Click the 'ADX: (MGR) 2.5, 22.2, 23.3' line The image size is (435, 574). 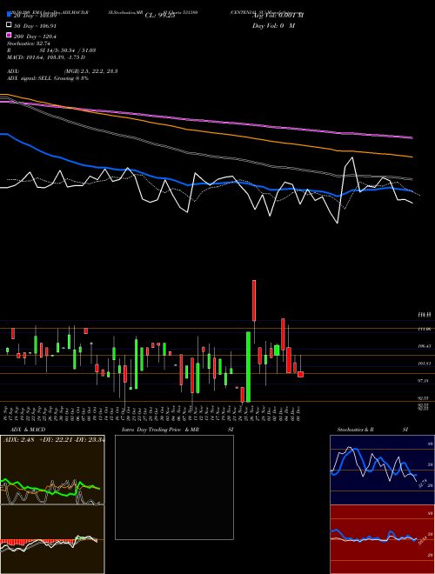tap(62, 71)
